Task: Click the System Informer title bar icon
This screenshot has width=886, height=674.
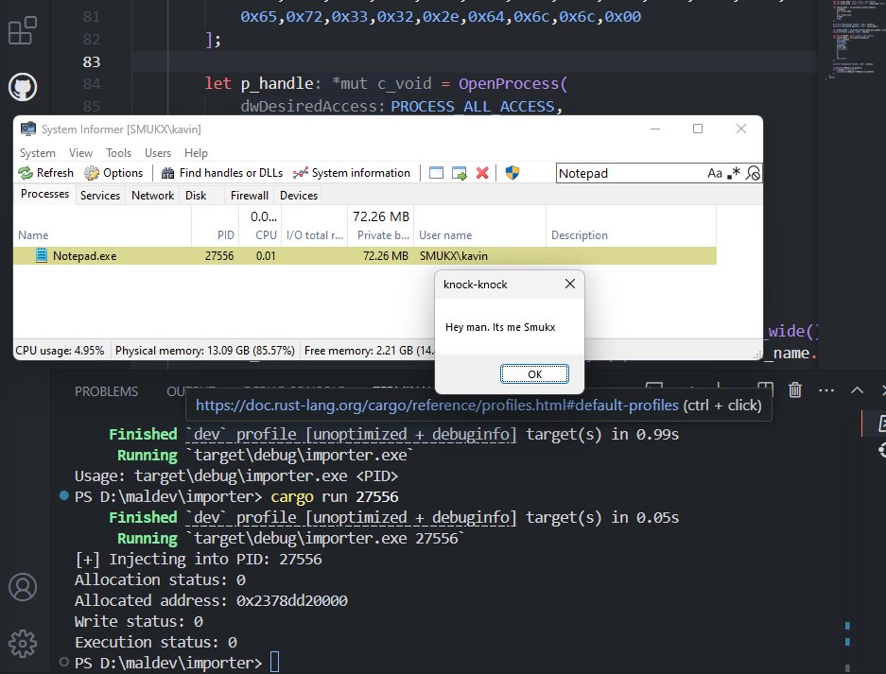Action: pyautogui.click(x=28, y=129)
